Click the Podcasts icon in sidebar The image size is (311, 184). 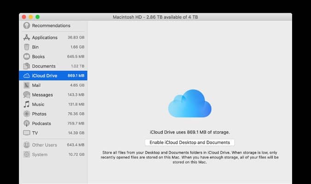point(27,123)
